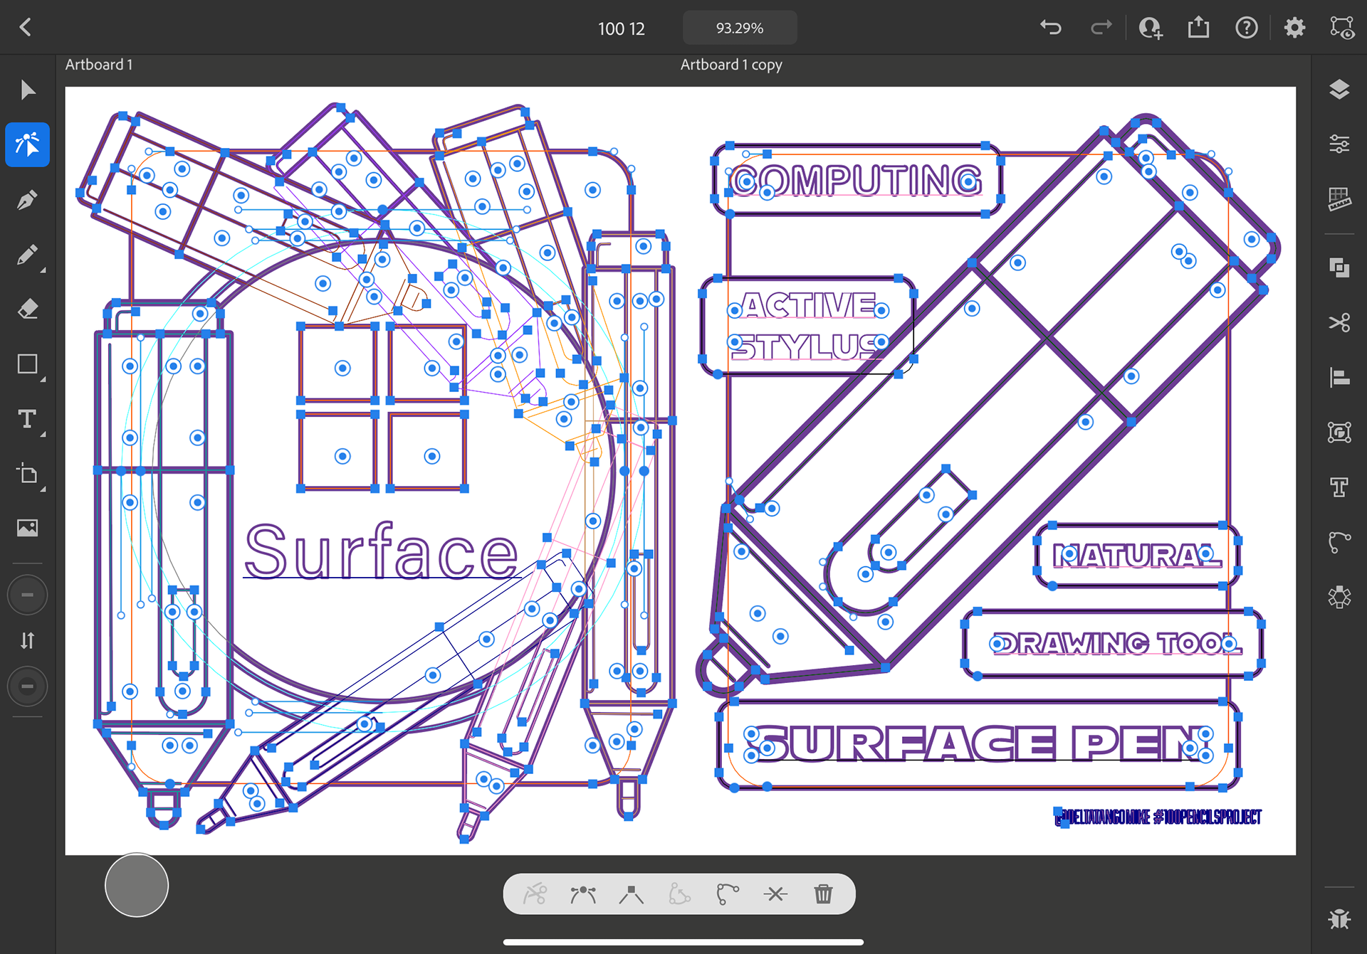Screen dimensions: 1367x954
Task: Undo the last action
Action: point(1051,28)
